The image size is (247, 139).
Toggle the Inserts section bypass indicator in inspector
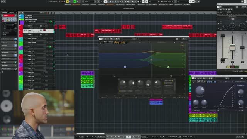coord(15,46)
